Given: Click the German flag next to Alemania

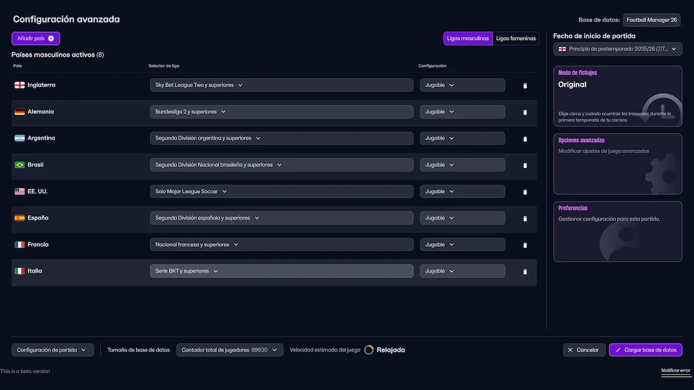Looking at the screenshot, I should [x=20, y=112].
